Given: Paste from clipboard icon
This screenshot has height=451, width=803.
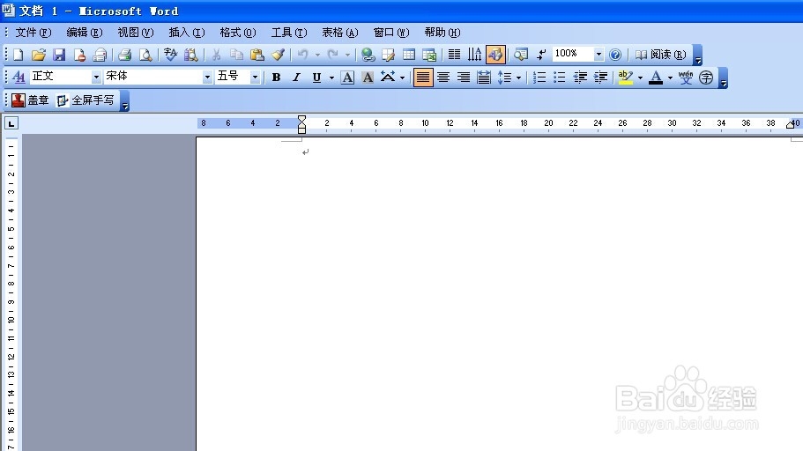Looking at the screenshot, I should [257, 55].
